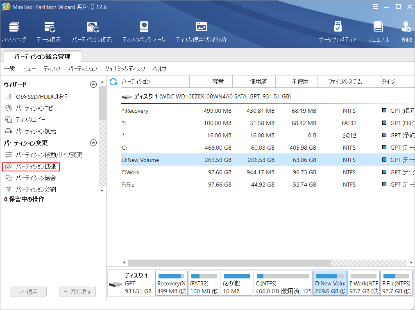Image resolution: width=415 pixels, height=310 pixels.
Task: Choose パーティション移動/サイズ変更 option
Action: coord(44,155)
